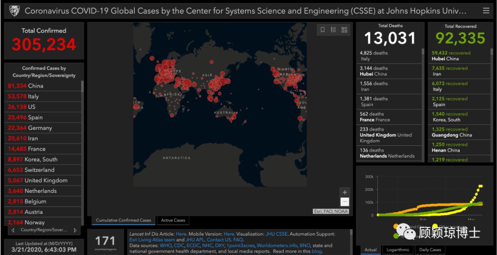Screen dimensions: 497x255
Task: Select US in confirmed cases list
Action: (43, 107)
